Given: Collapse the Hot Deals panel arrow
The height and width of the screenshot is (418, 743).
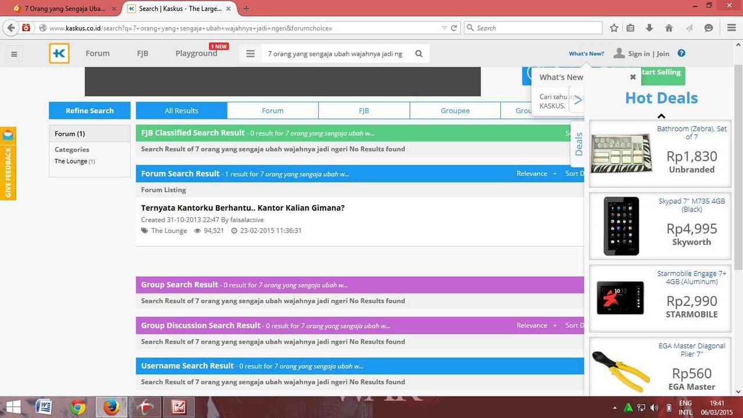Looking at the screenshot, I should click(661, 116).
